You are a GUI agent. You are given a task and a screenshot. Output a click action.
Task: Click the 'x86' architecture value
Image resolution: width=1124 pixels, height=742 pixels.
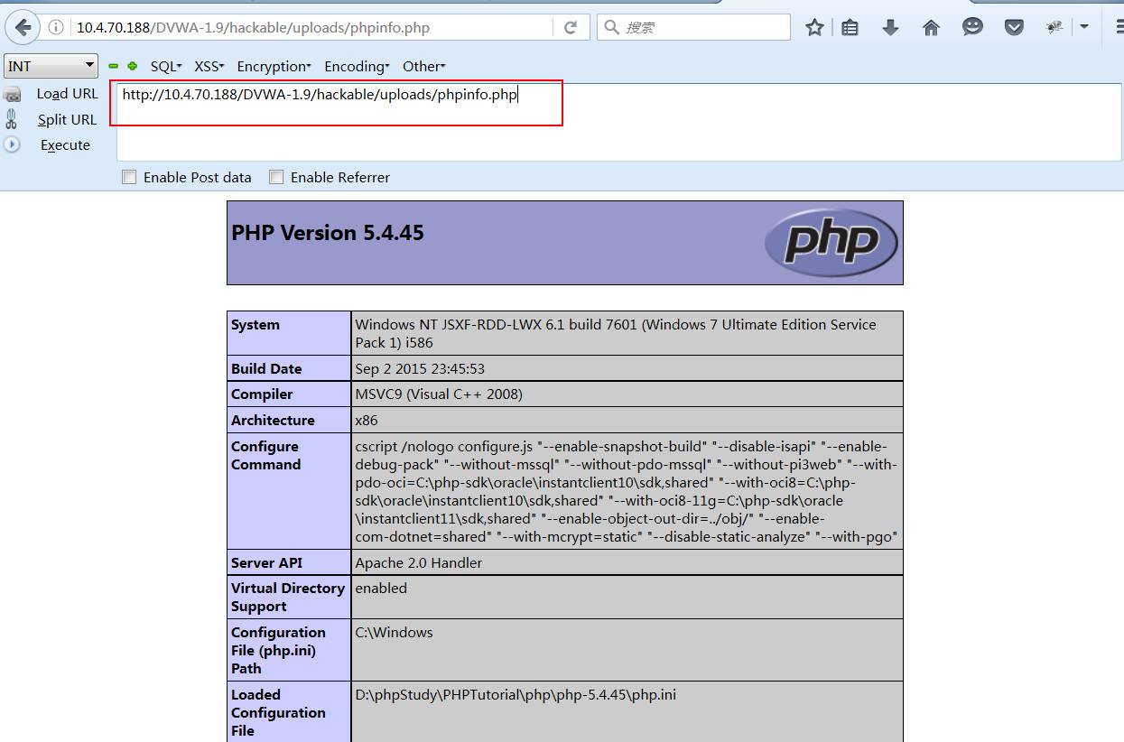coord(367,421)
